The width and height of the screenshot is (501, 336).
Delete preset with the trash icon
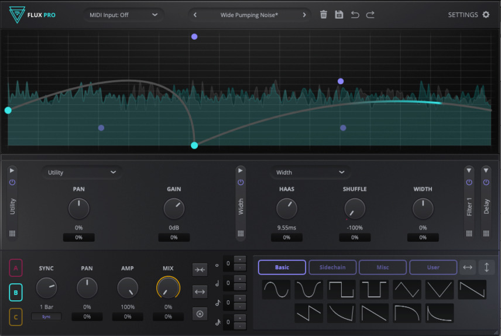[323, 15]
